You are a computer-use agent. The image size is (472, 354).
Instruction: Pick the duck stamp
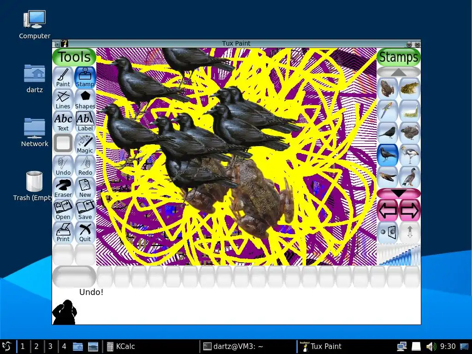point(410,177)
